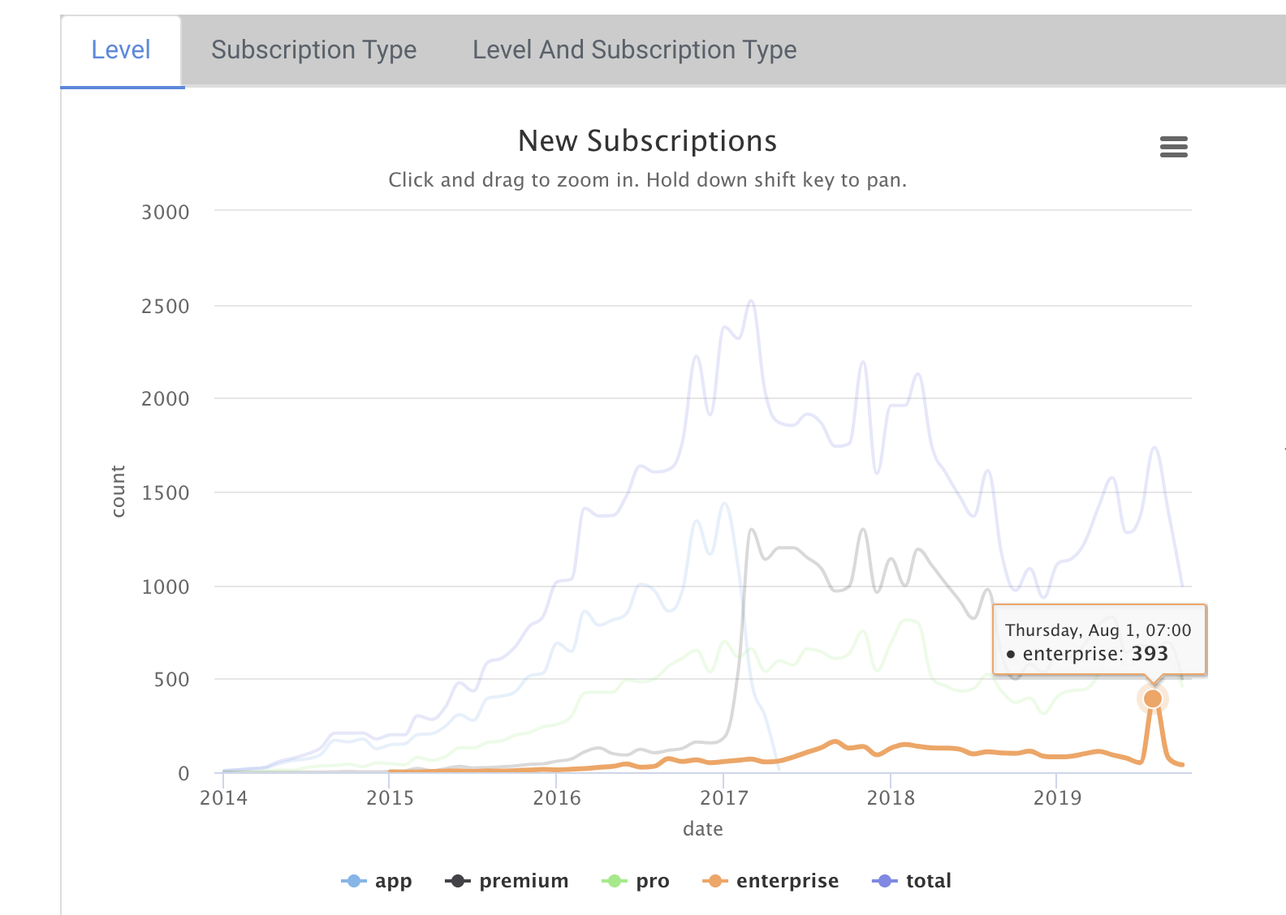Click the New Subscriptions chart title
The width and height of the screenshot is (1286, 915).
[647, 141]
